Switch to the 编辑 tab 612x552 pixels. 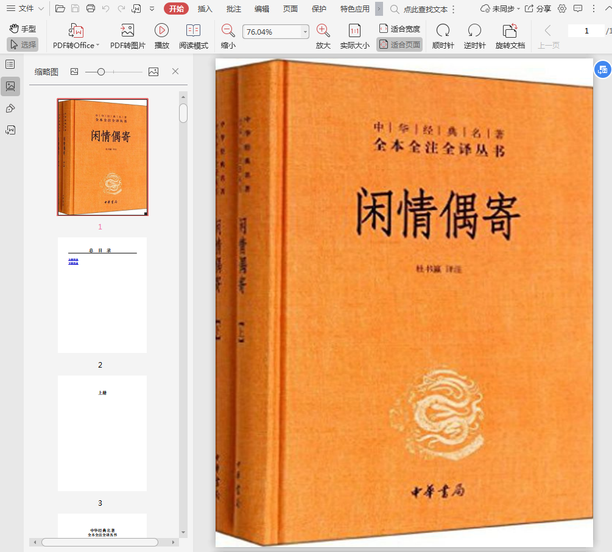[261, 9]
